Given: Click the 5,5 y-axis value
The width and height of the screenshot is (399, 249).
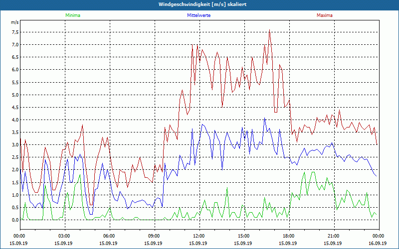Looking at the screenshot, I should click(x=15, y=82).
